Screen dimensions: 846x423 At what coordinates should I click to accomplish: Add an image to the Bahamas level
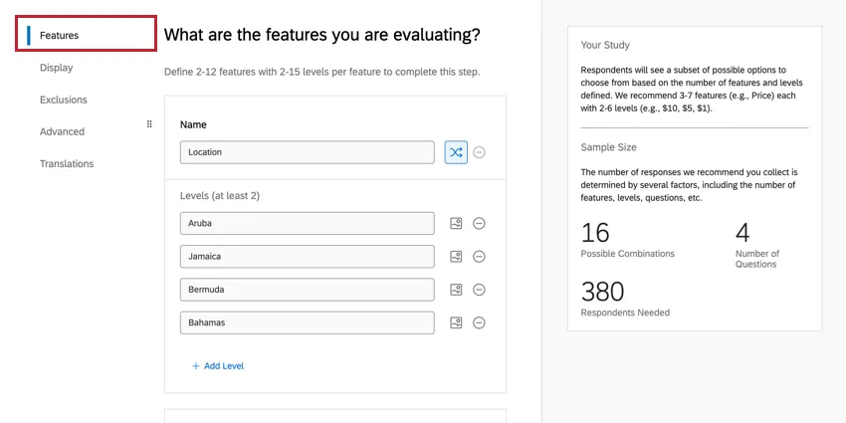(456, 322)
